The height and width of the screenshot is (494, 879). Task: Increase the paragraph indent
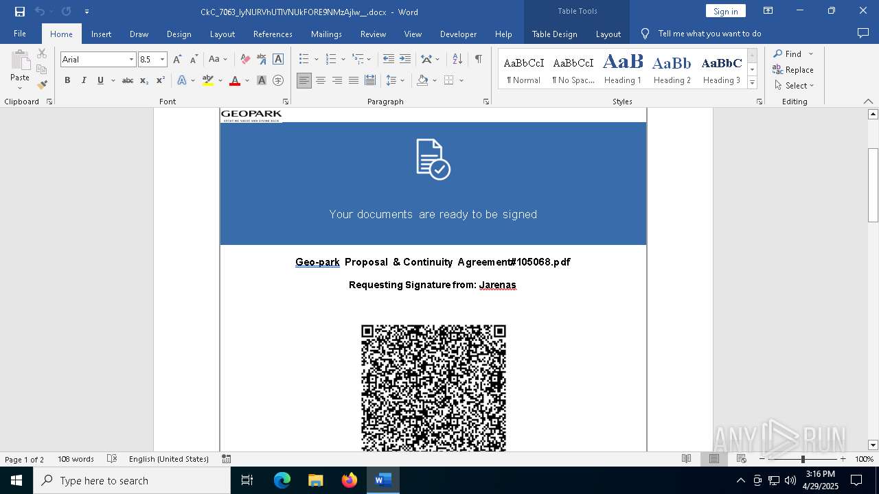(x=405, y=60)
